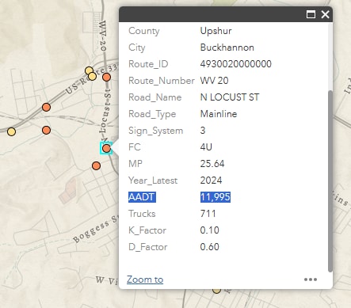Select orange point beside the WV-20 road label
Screen dimensions: 351x308
[106, 78]
